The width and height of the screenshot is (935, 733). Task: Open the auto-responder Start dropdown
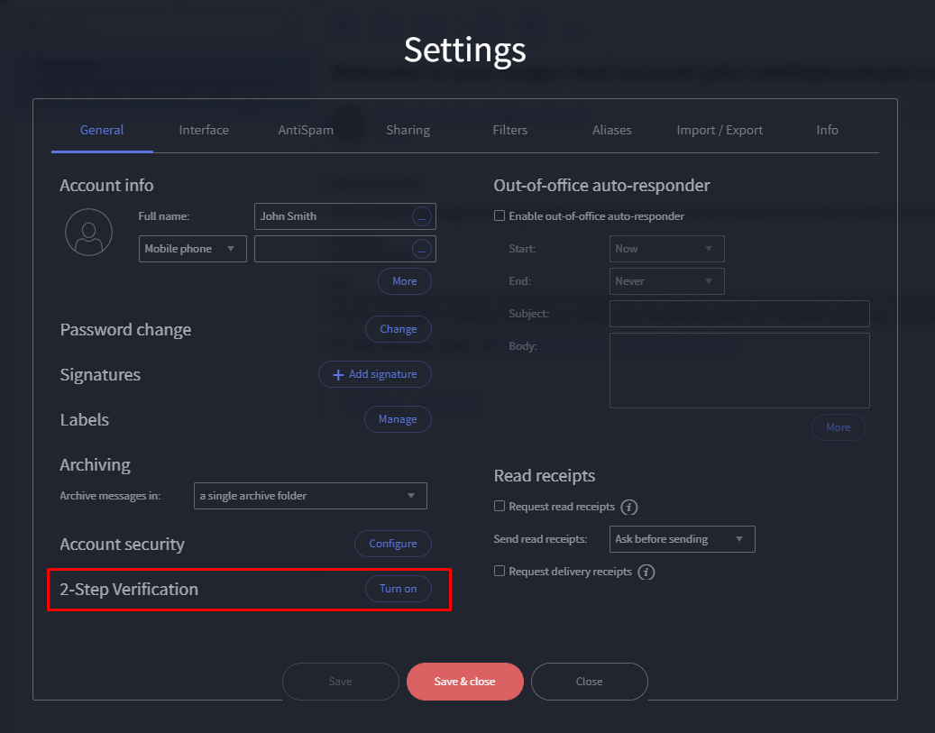pos(666,249)
